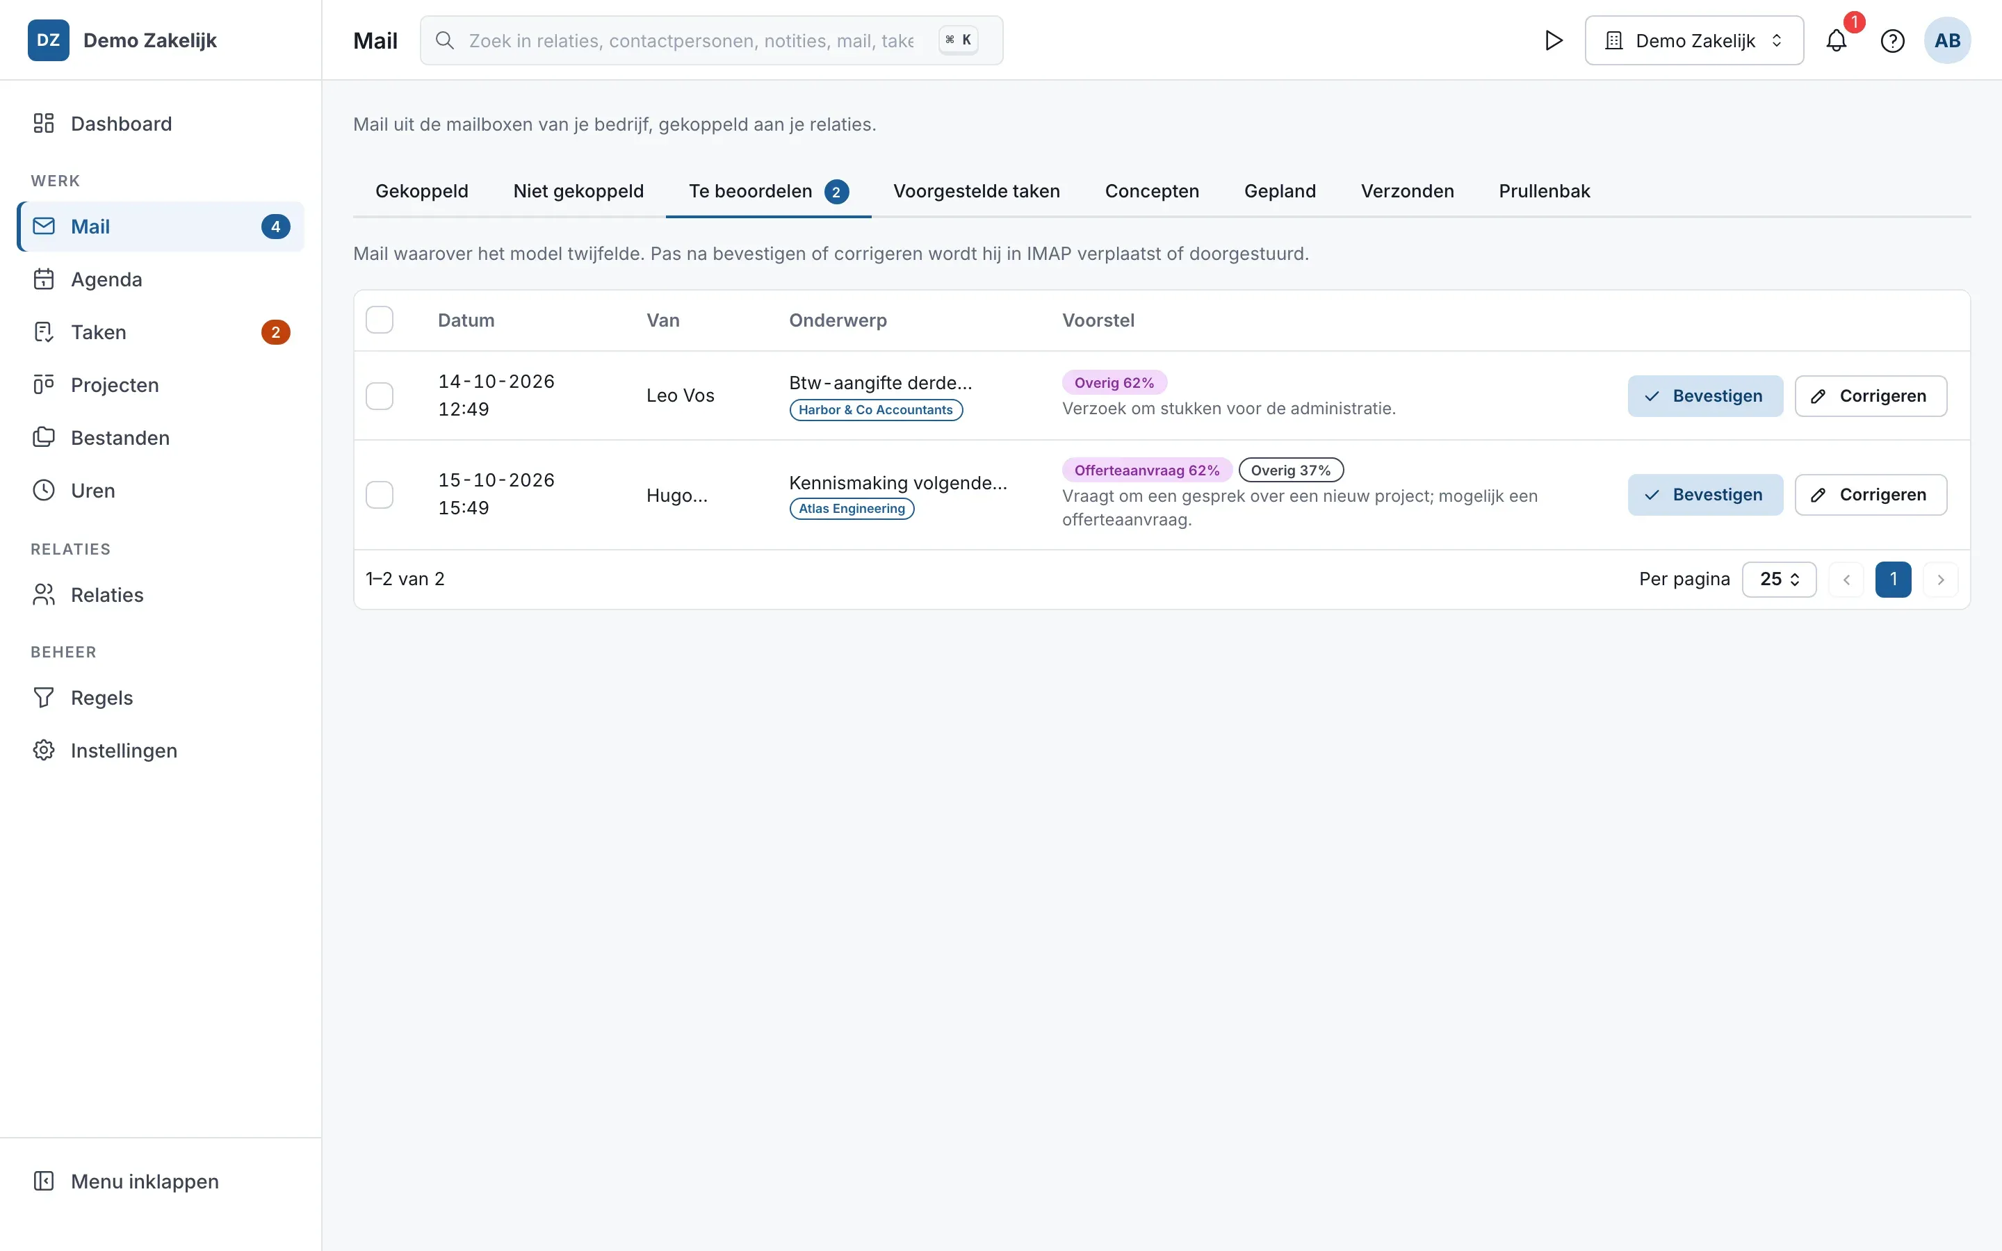
Task: Switch to the Niet gekoppeld tab
Action: (x=578, y=192)
